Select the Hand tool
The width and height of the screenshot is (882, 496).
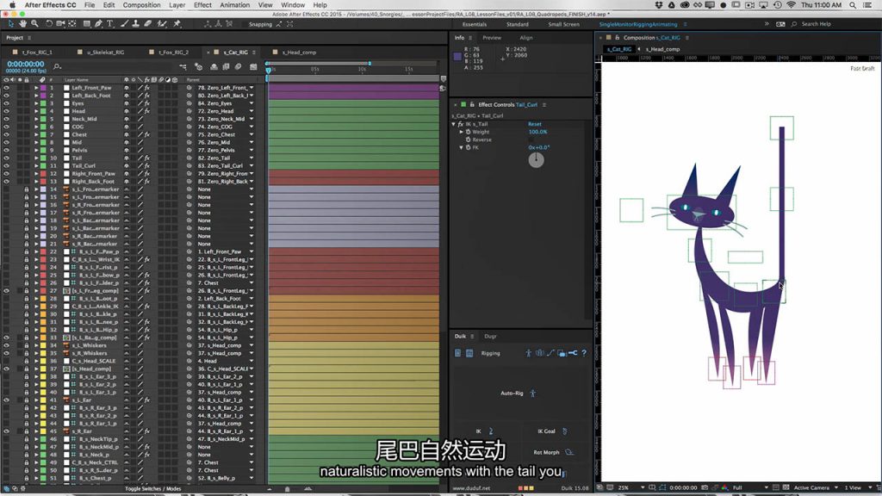click(x=22, y=24)
